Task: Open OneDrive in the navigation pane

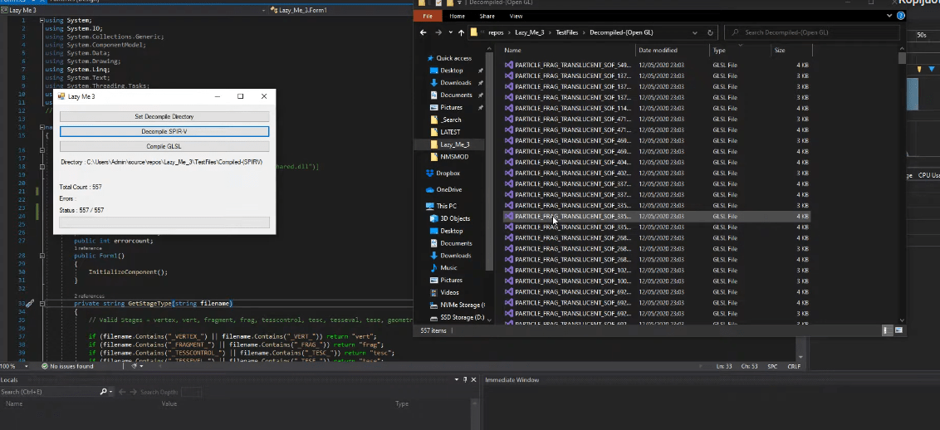Action: click(448, 189)
